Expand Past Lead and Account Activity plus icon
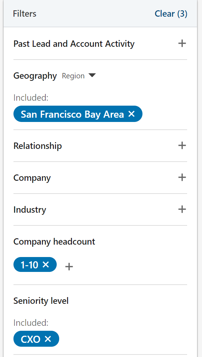 pyautogui.click(x=182, y=43)
